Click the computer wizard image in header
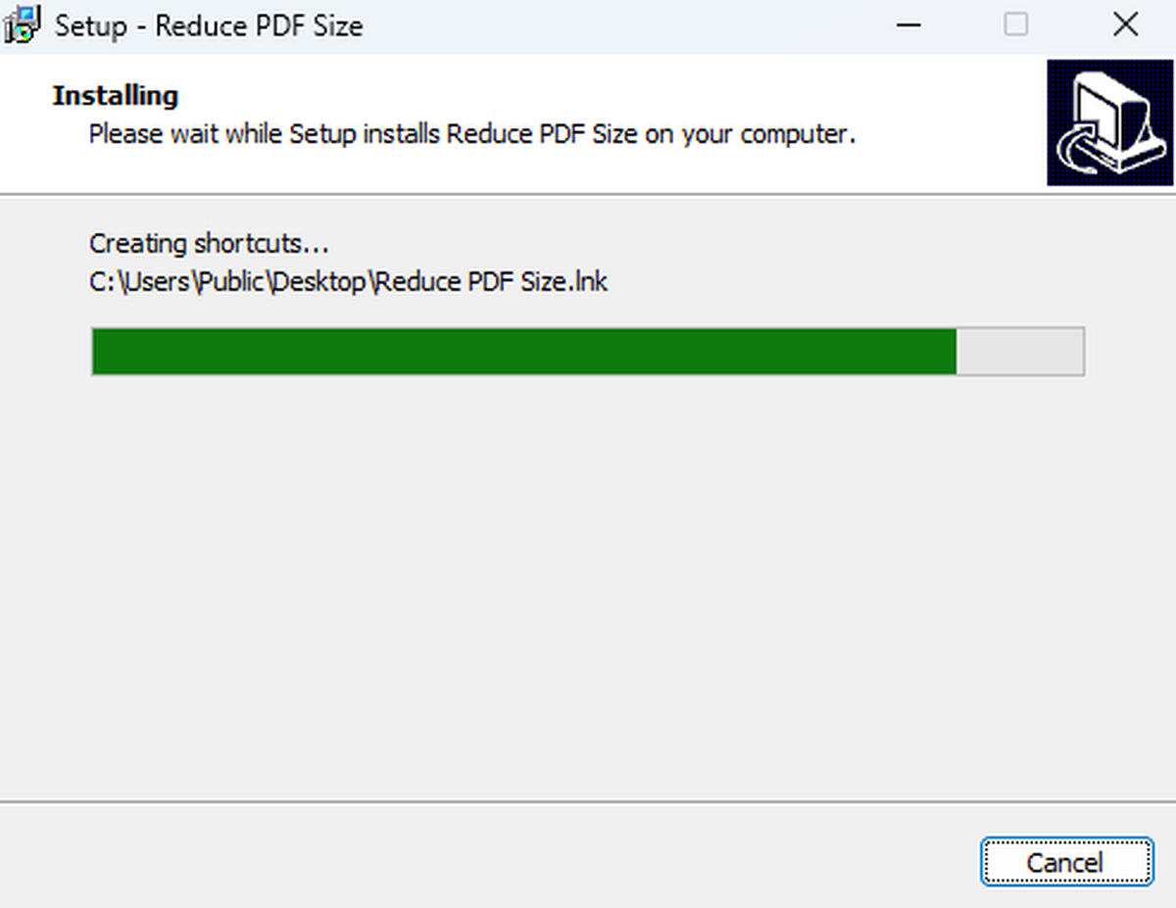Screen dimensions: 1176x908 coord(1109,122)
